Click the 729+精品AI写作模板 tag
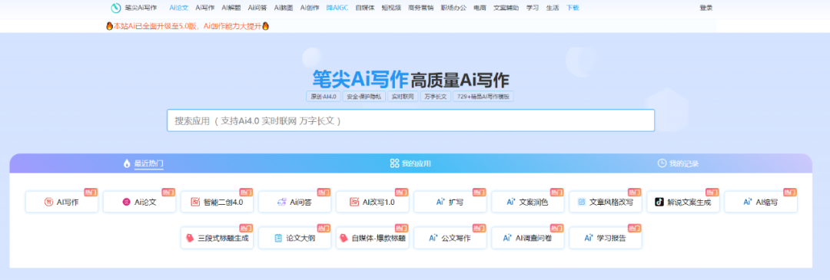The height and width of the screenshot is (280, 830). pos(483,97)
